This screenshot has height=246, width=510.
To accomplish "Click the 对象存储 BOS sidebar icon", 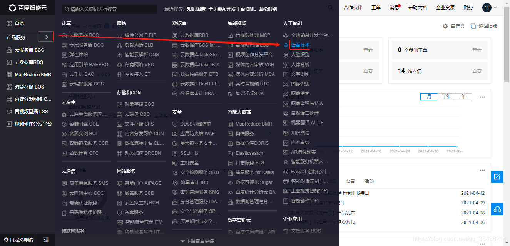I will (9, 87).
